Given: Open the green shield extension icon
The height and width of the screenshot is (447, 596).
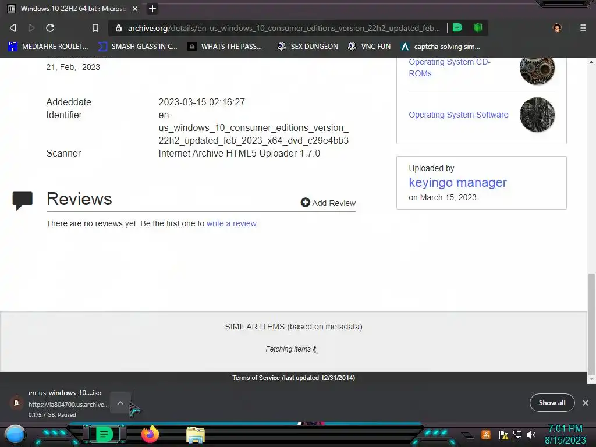Looking at the screenshot, I should (x=478, y=27).
